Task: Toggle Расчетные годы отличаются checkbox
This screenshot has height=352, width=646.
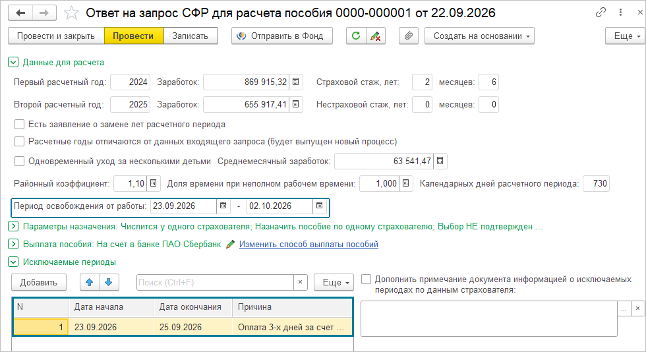Action: [19, 141]
